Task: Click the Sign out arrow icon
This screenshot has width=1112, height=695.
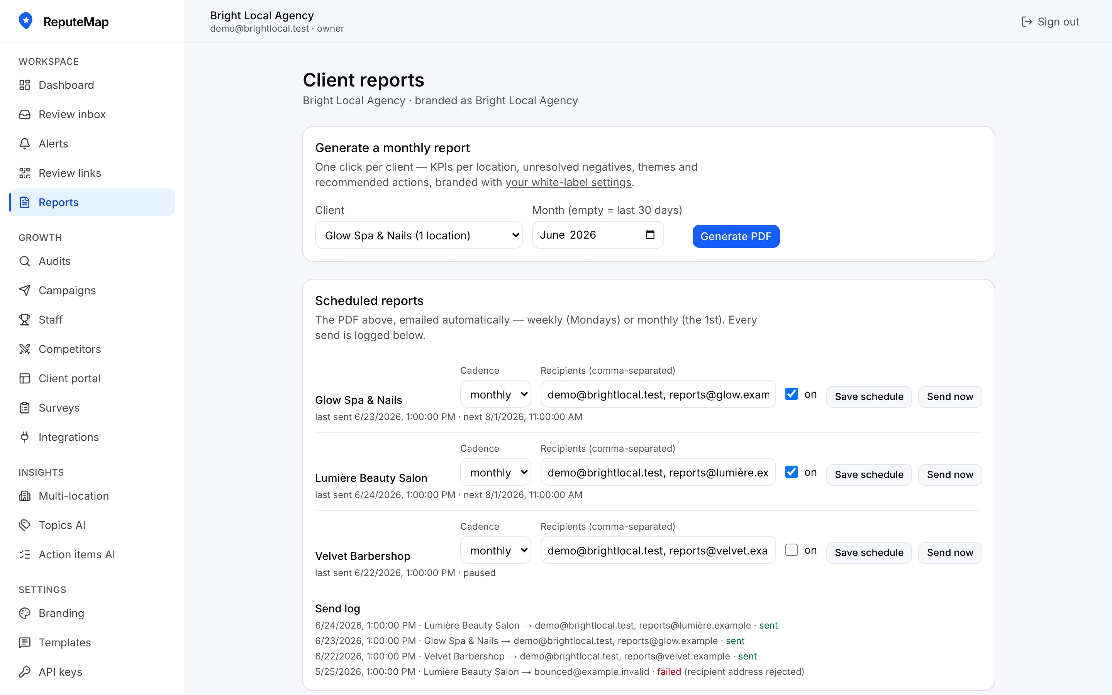Action: tap(1027, 22)
